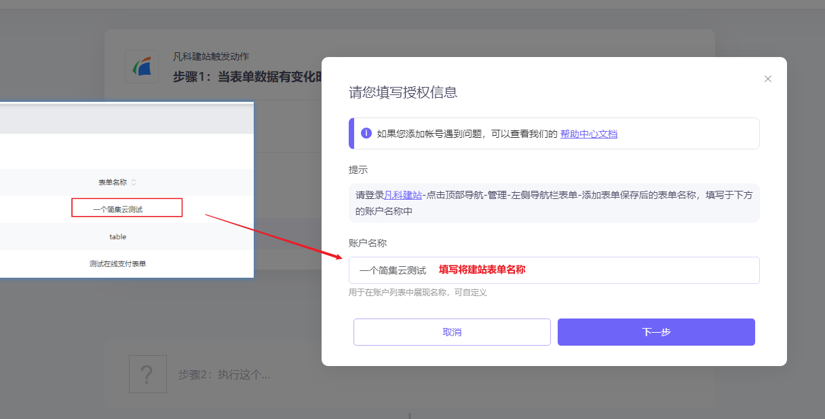Click the 凡科建站触发动作 text

[x=211, y=56]
